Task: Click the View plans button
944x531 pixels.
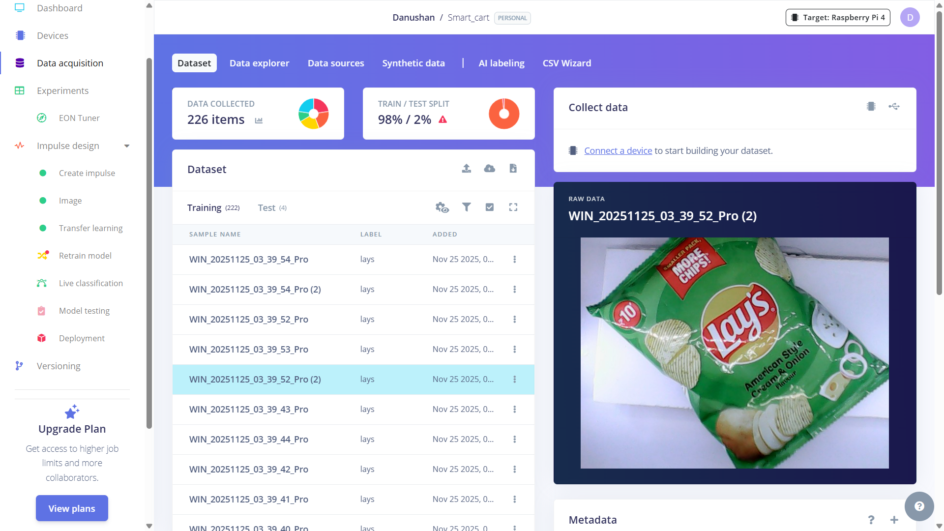Action: pyautogui.click(x=72, y=508)
